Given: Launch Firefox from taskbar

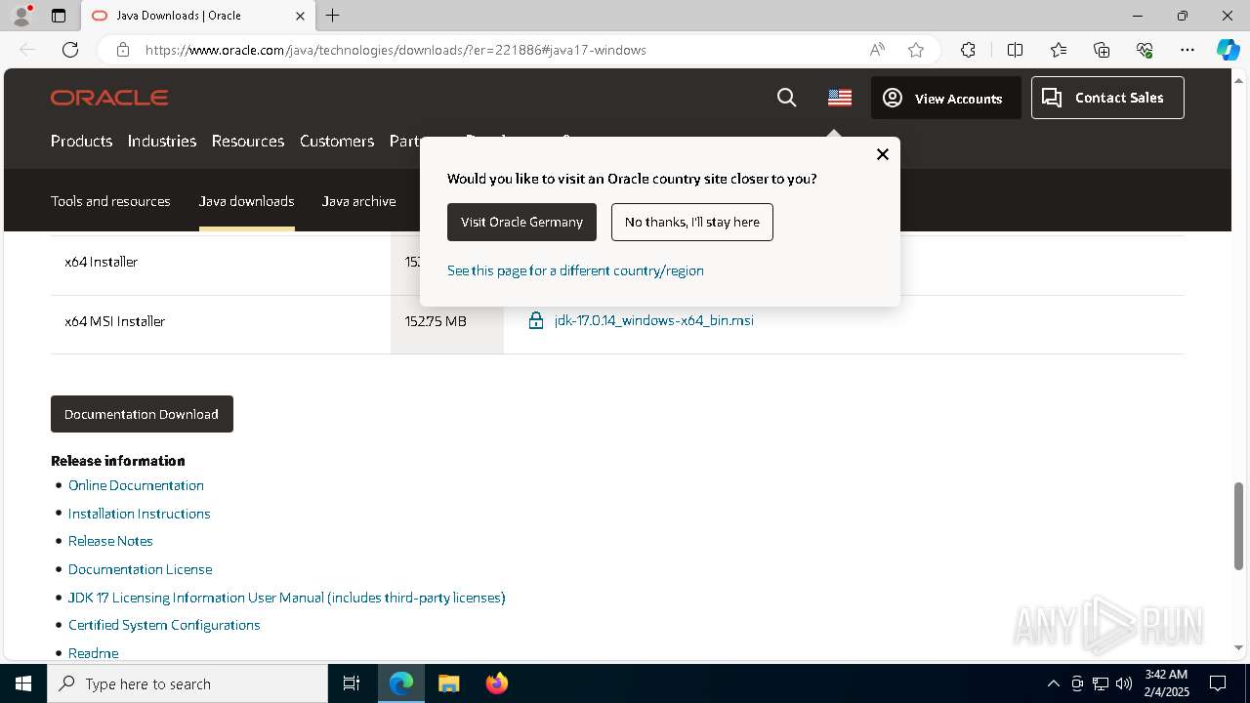Looking at the screenshot, I should point(497,683).
